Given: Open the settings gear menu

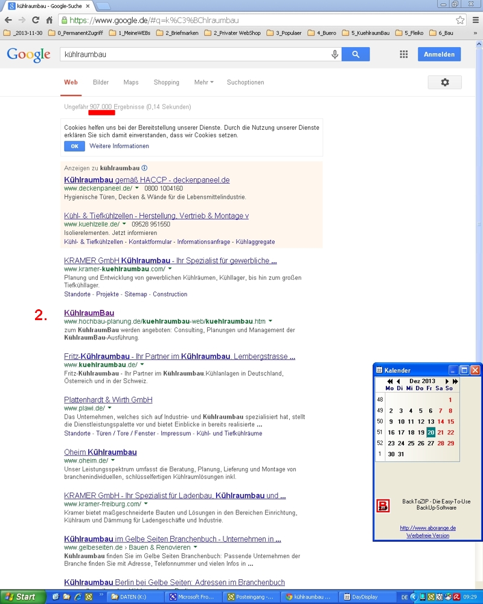Looking at the screenshot, I should pyautogui.click(x=444, y=83).
